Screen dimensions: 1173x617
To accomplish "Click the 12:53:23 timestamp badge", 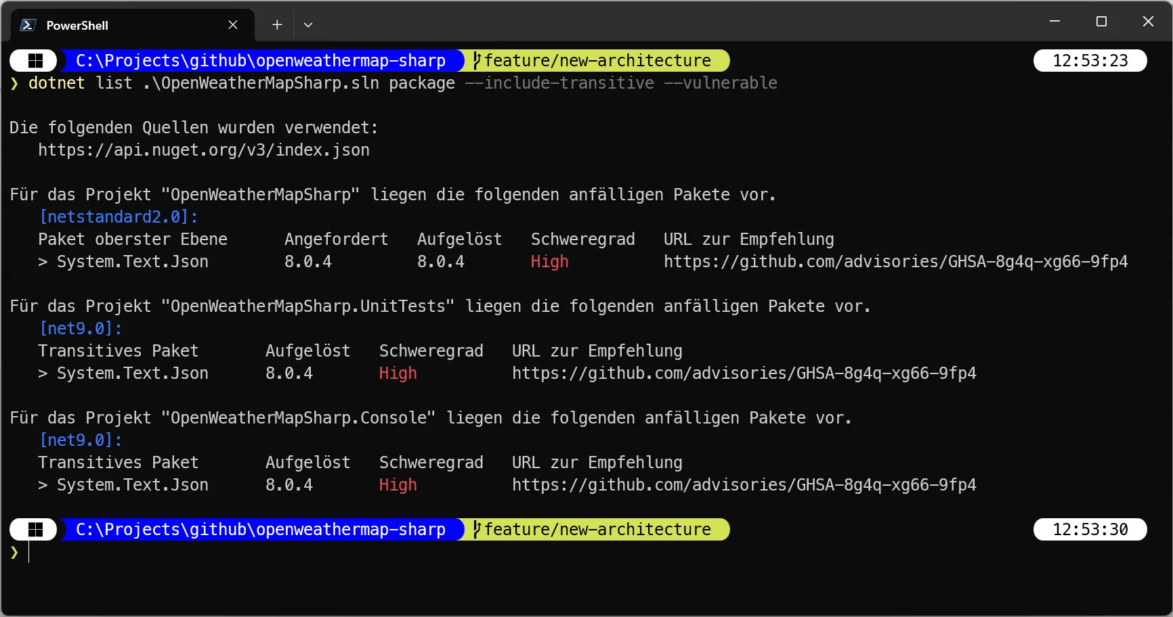I will point(1090,61).
